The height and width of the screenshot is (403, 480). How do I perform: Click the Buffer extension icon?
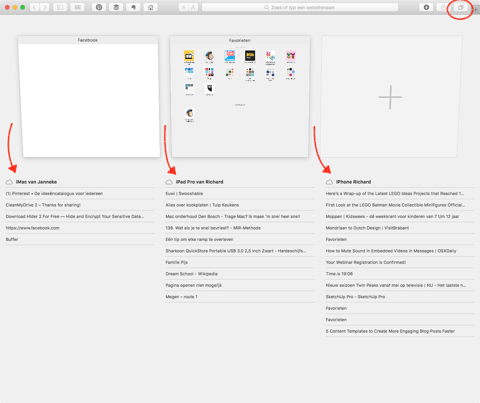[x=116, y=7]
